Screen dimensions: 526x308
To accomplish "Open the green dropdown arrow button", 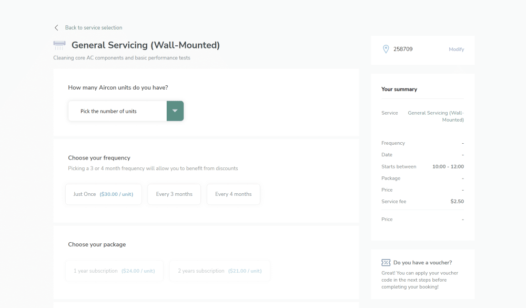I will pyautogui.click(x=175, y=111).
